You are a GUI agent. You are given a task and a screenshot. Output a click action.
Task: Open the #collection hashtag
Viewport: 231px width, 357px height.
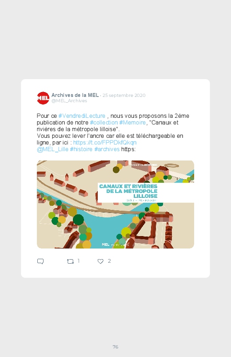pos(104,123)
